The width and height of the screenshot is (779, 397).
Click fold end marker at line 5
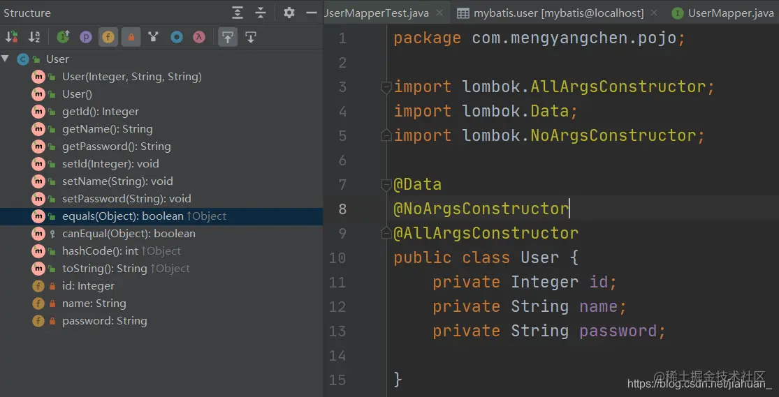coord(386,135)
